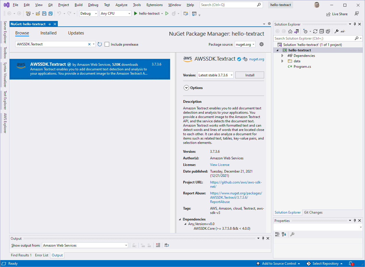Open Package source nuget.org dropdown
365x267 pixels.
click(x=245, y=44)
